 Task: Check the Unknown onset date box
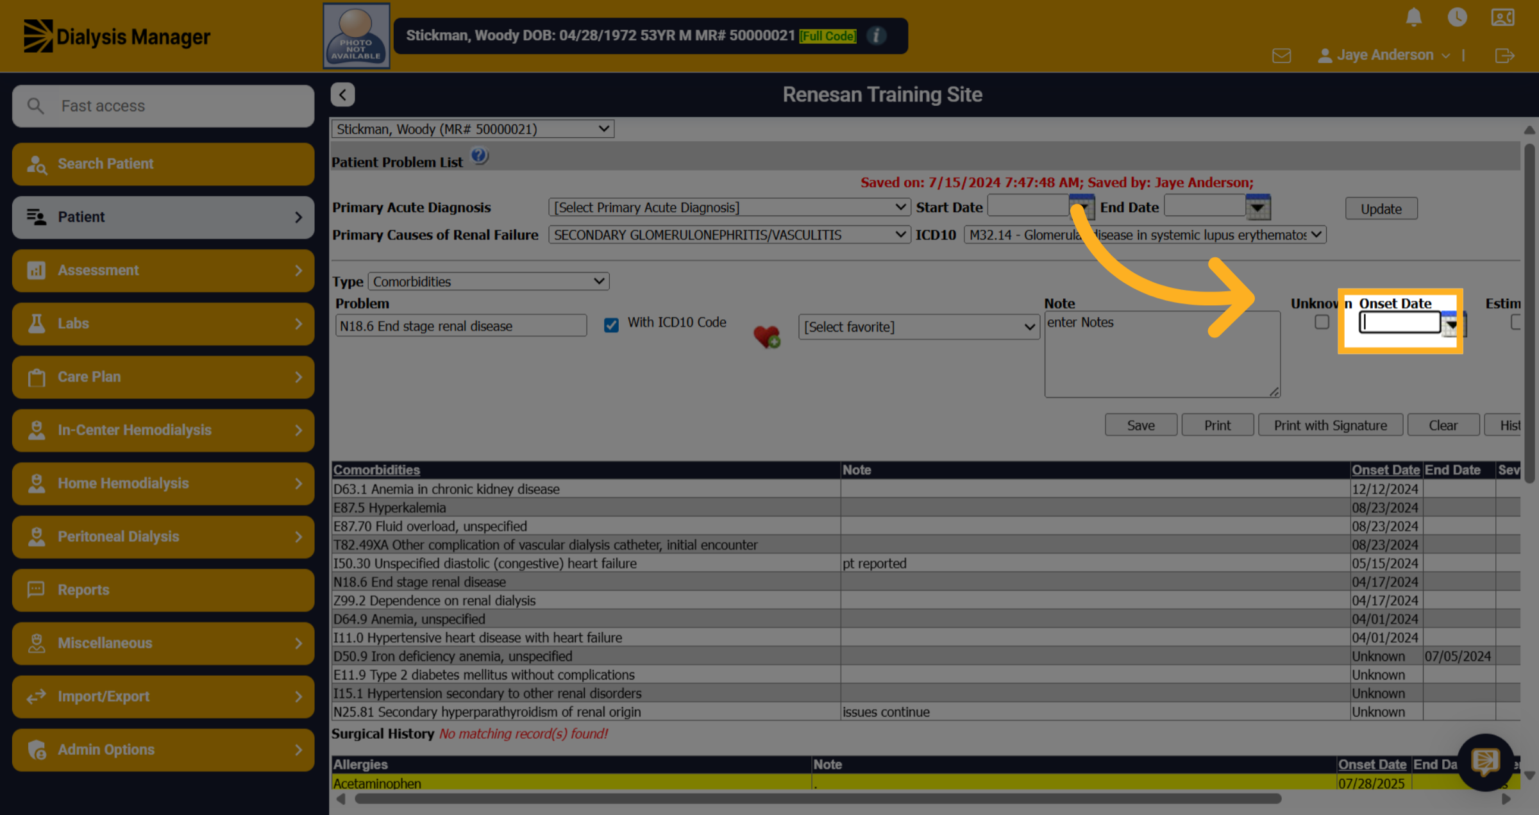tap(1322, 322)
